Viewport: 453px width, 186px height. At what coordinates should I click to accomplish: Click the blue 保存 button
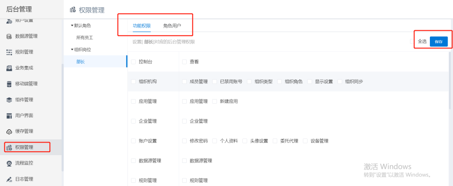tap(439, 41)
